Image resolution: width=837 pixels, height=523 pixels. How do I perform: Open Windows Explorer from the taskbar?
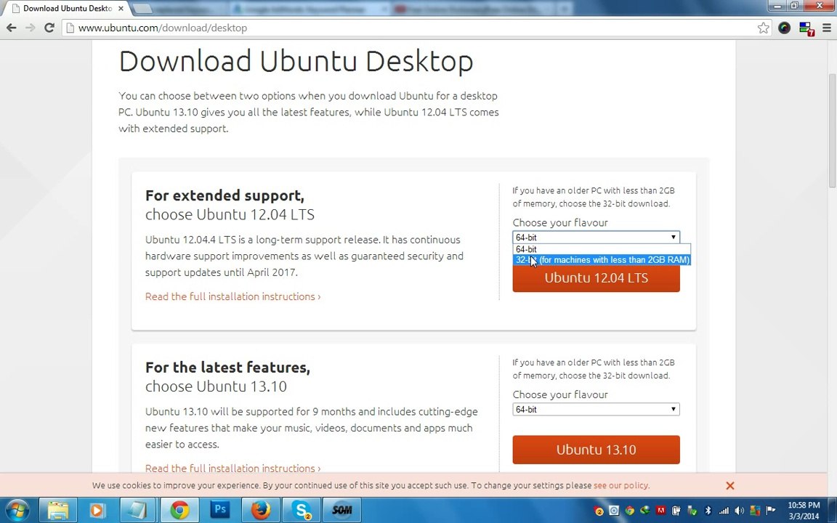57,510
